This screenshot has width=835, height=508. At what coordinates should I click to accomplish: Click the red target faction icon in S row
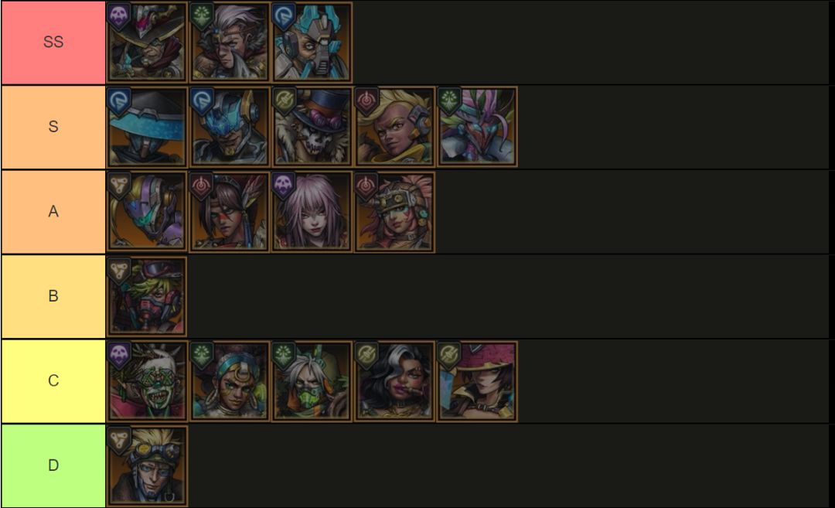click(366, 101)
